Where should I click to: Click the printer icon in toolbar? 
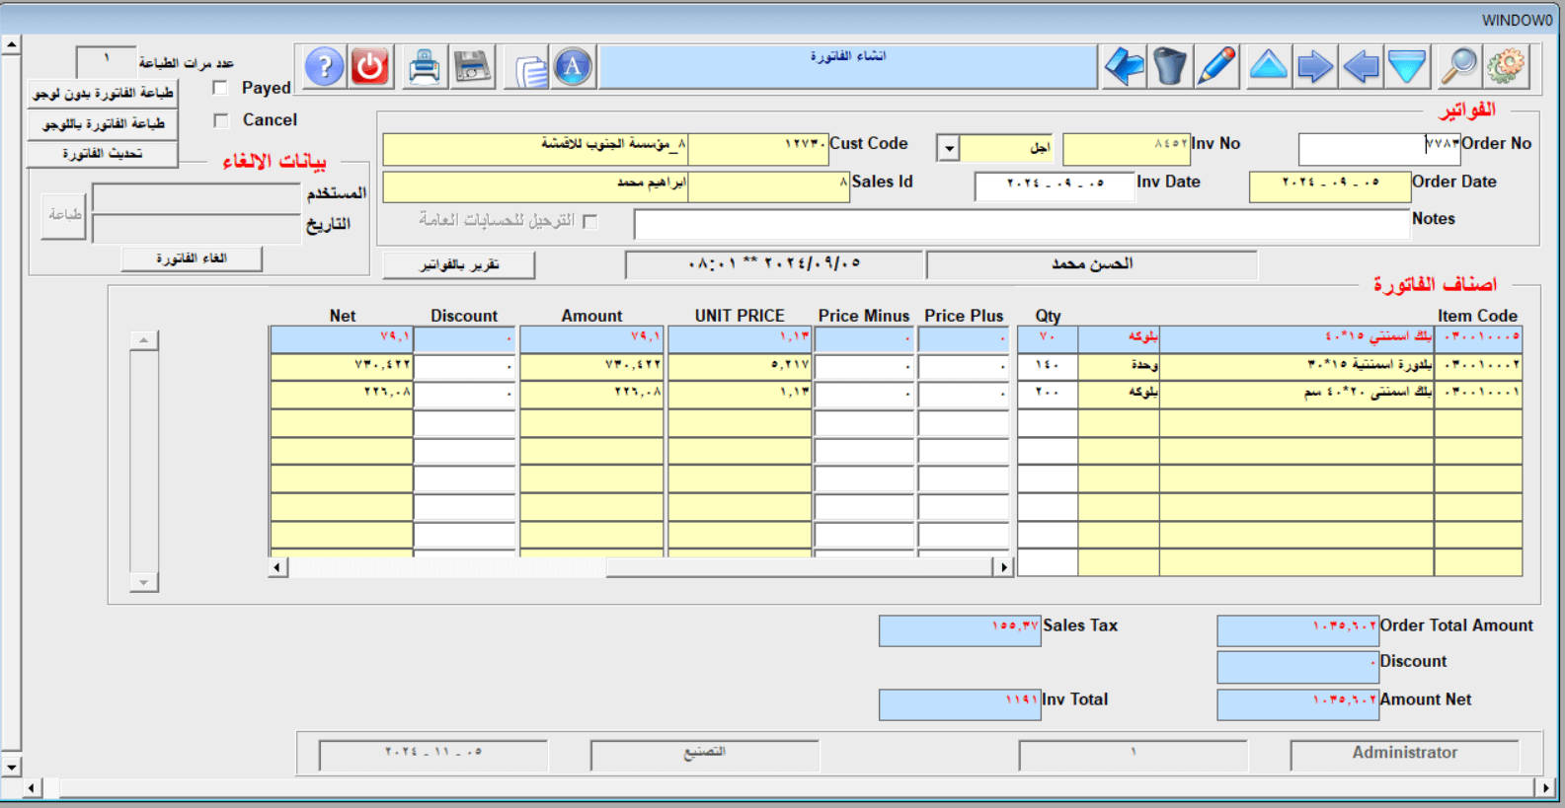click(x=425, y=67)
